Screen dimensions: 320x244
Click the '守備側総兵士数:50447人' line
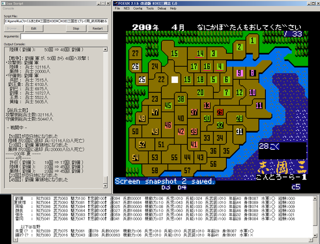[x=29, y=119]
